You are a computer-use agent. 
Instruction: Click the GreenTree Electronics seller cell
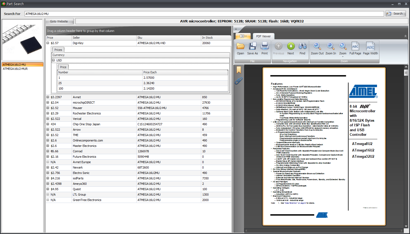[104, 200]
